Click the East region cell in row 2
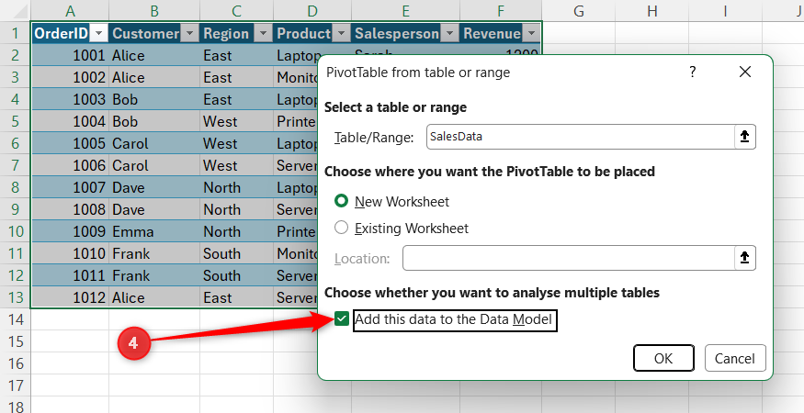The image size is (804, 413). pos(236,55)
